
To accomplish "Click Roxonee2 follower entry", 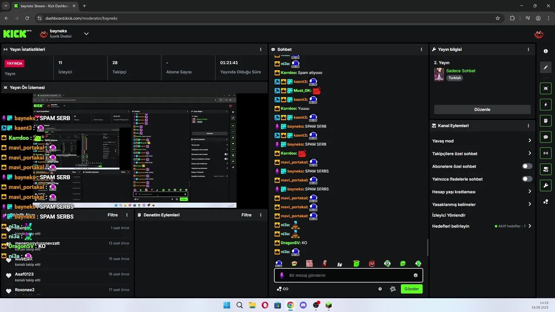I will tap(67, 291).
